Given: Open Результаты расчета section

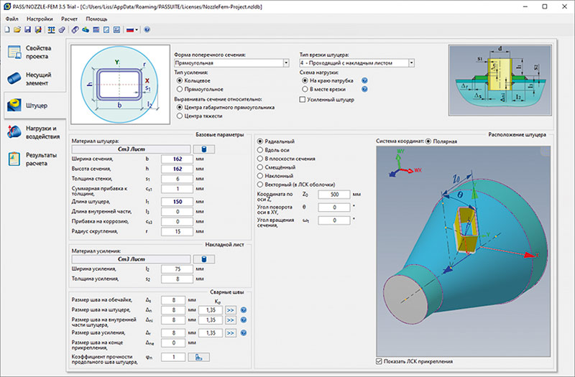Looking at the screenshot, I should click(x=34, y=159).
